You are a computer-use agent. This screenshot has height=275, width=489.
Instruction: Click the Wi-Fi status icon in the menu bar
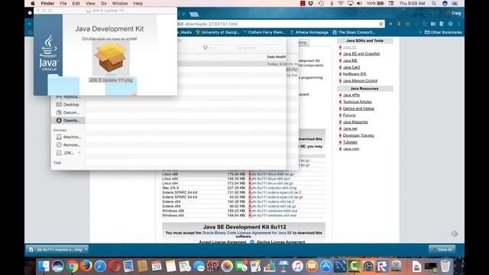pos(341,3)
